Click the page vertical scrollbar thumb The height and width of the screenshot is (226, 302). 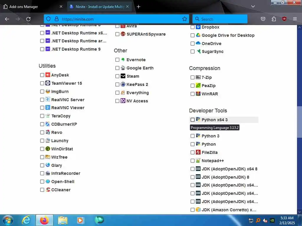299,122
